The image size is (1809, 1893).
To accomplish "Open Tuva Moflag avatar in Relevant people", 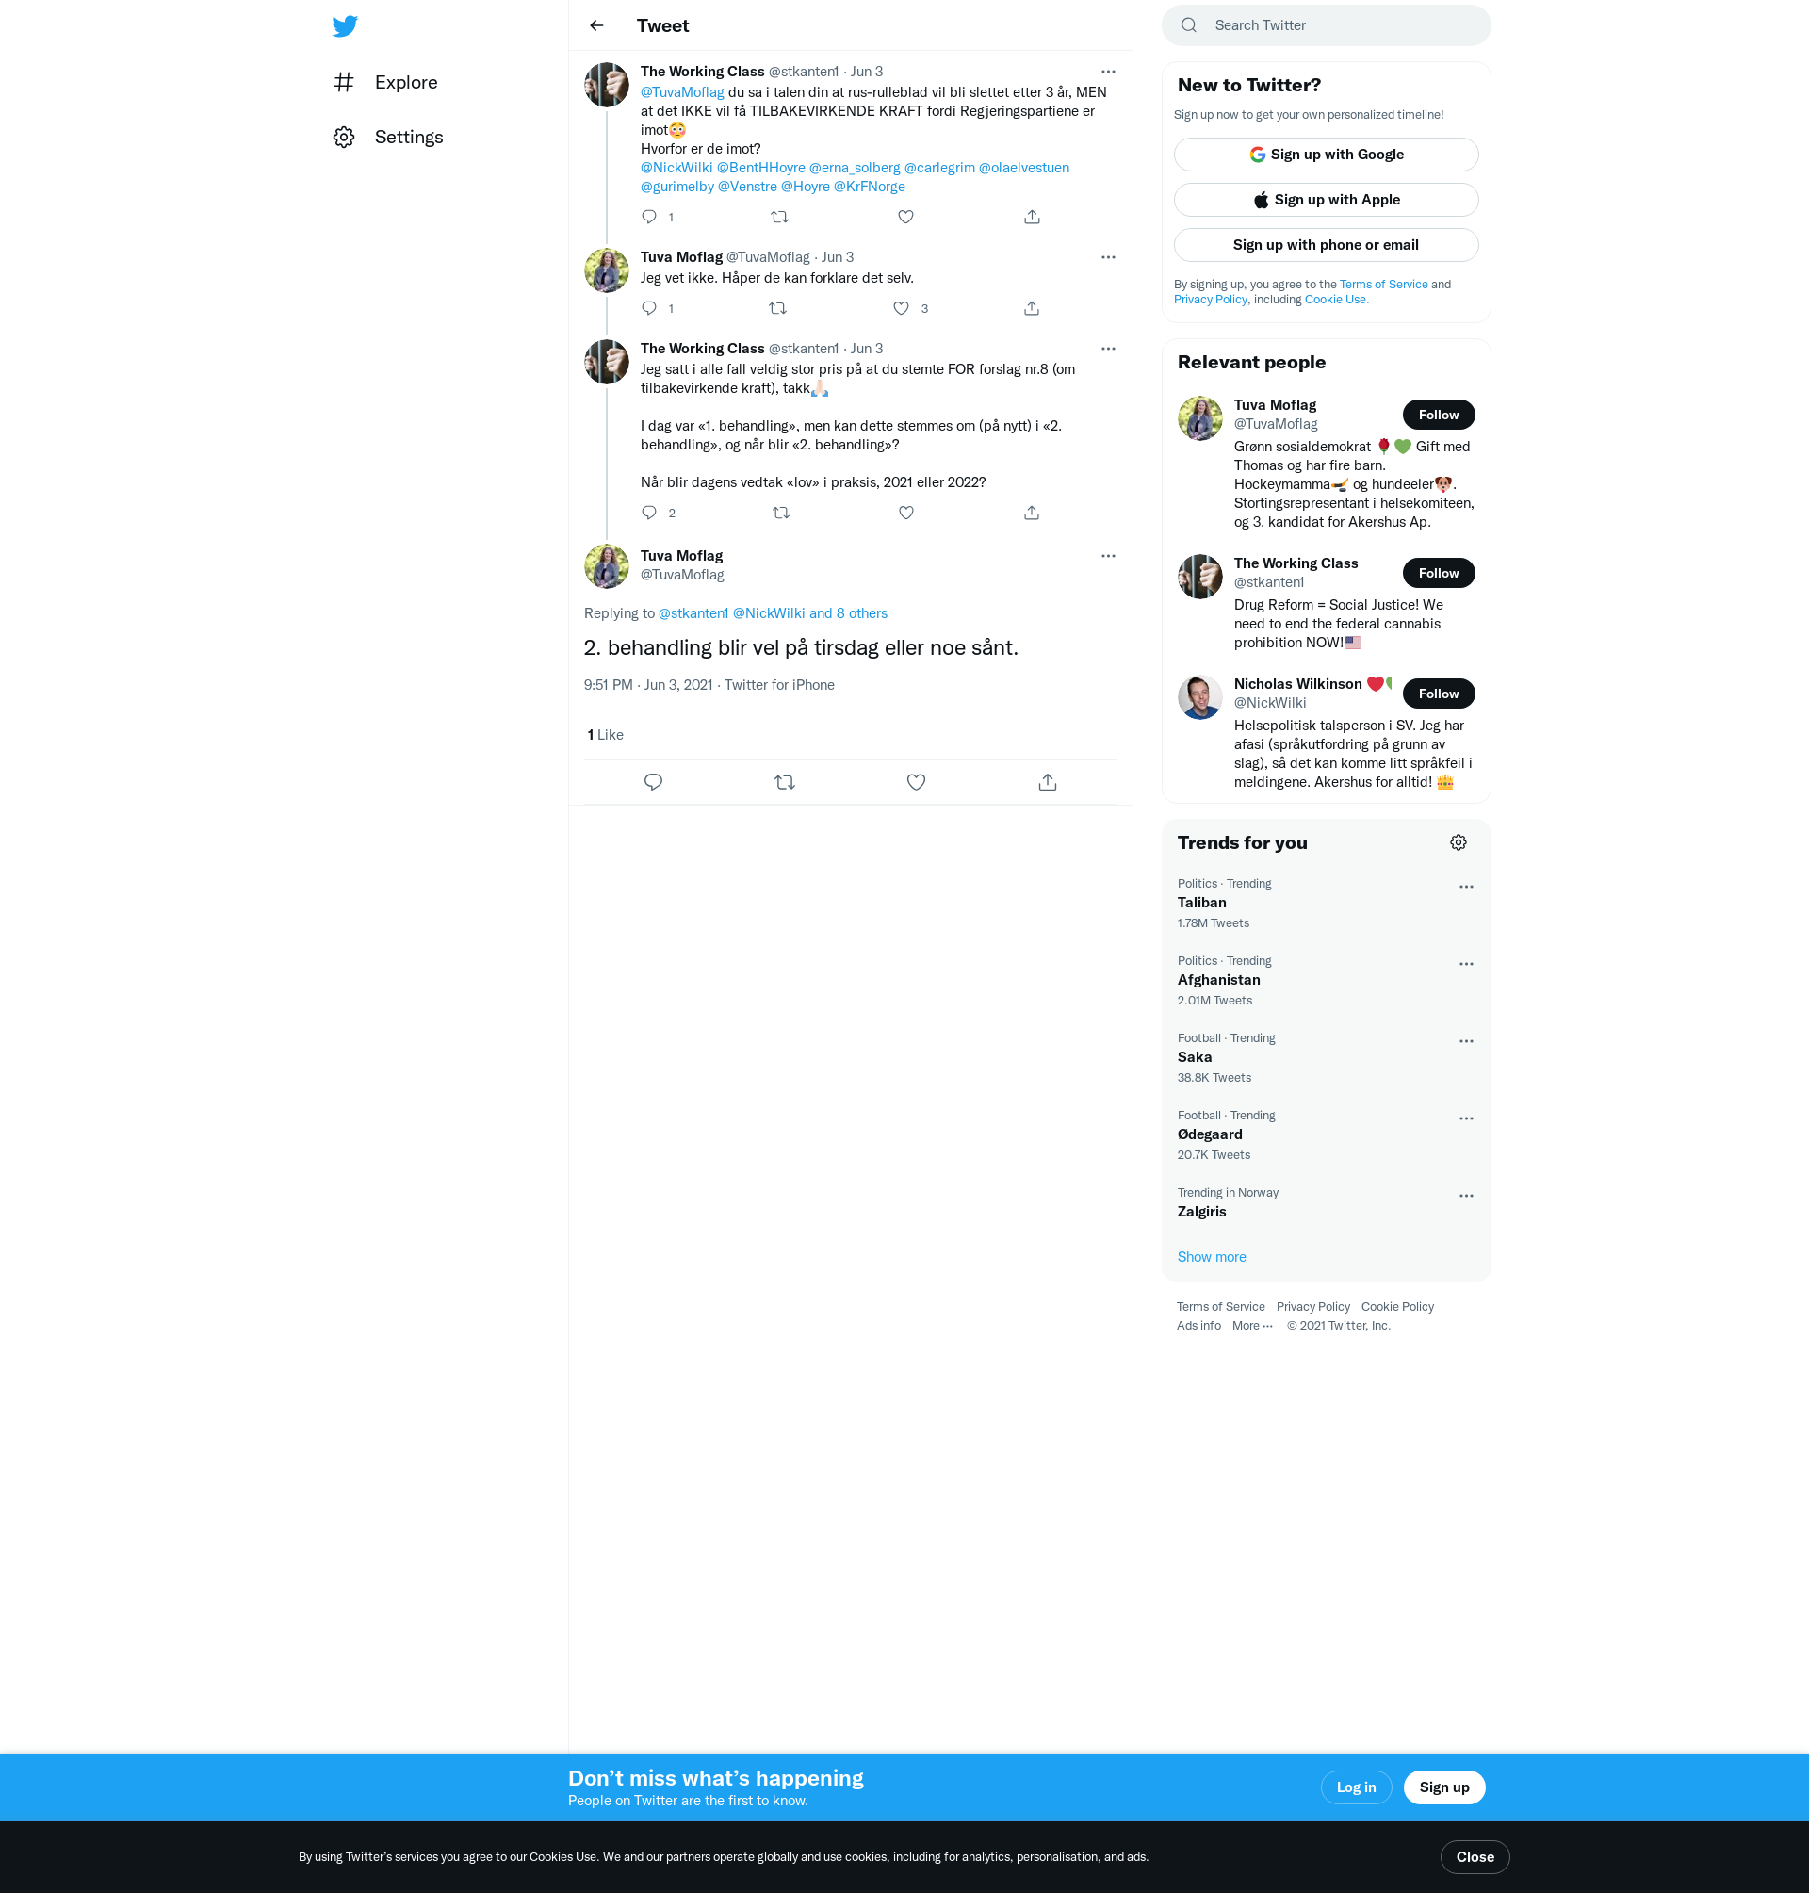I will pos(1199,418).
